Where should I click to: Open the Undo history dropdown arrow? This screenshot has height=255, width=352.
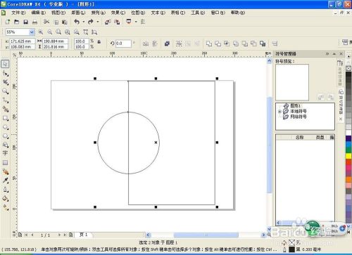(83, 22)
